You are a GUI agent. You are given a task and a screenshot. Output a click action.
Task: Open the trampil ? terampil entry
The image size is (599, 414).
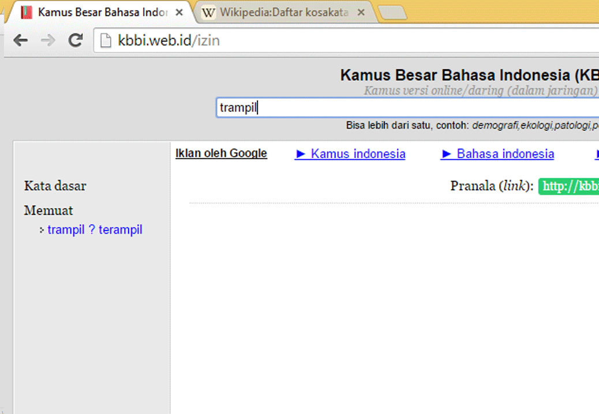coord(95,229)
